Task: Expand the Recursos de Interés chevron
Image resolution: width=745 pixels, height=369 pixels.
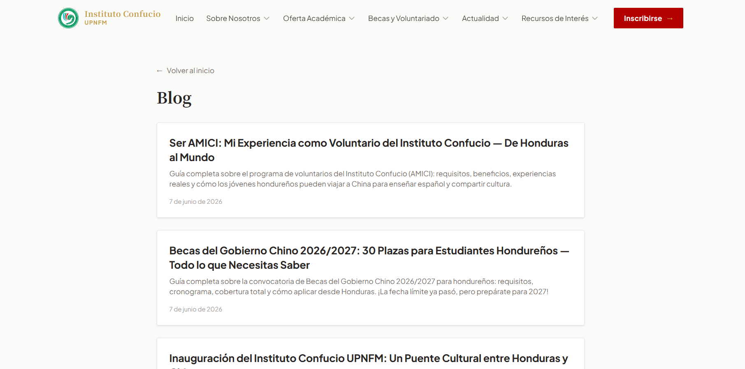Action: tap(595, 18)
